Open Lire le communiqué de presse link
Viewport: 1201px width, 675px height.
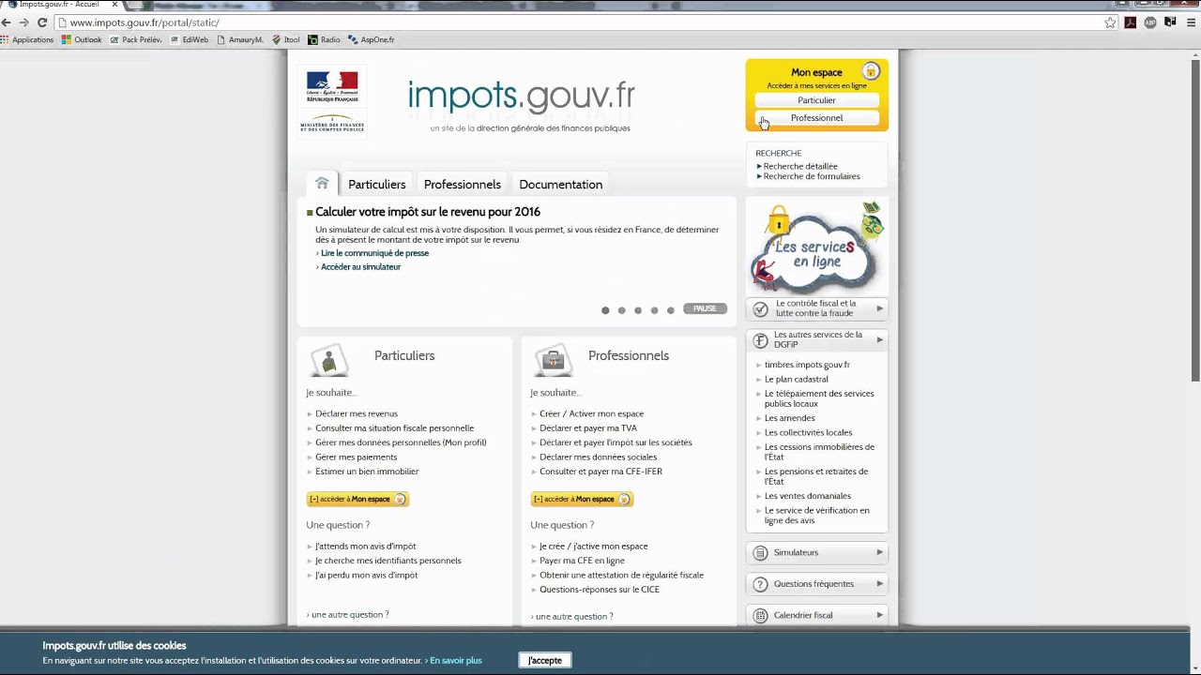tap(374, 253)
